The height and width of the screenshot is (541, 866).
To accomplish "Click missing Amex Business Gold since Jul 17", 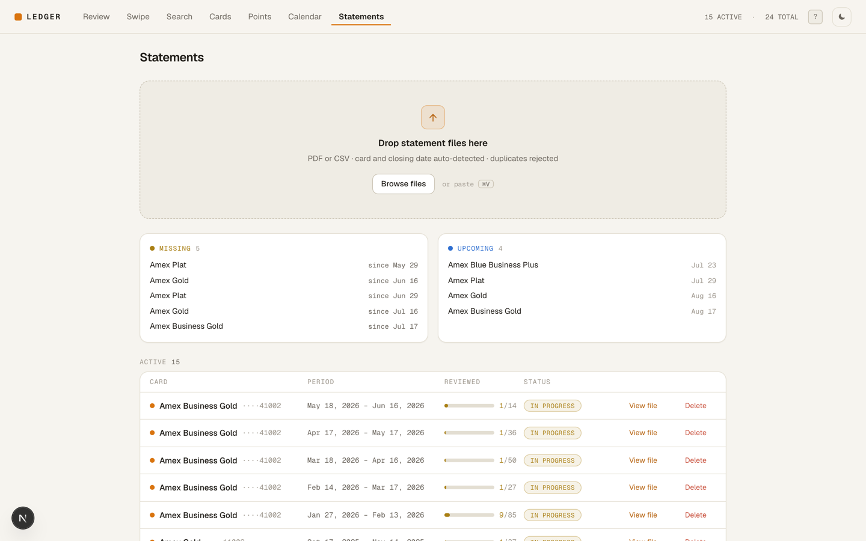I will [284, 326].
